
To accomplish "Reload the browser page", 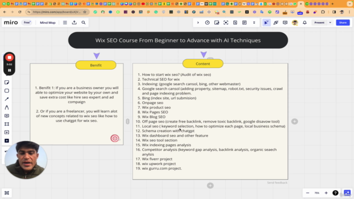I will (20, 12).
